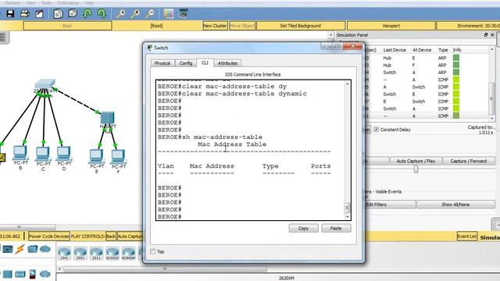Click the Copy icon in the main toolbar
This screenshot has height=281, width=500.
coord(58,14)
